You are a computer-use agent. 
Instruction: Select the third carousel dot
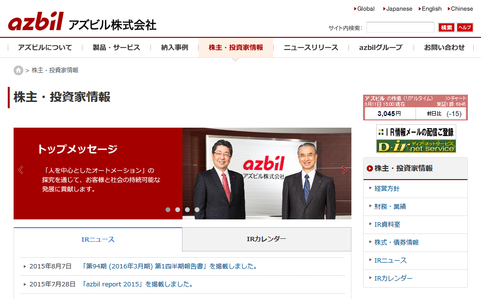coord(187,210)
